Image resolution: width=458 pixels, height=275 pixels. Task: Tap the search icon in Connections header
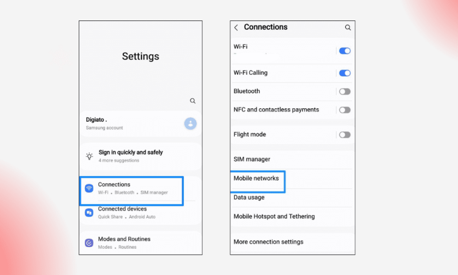348,27
